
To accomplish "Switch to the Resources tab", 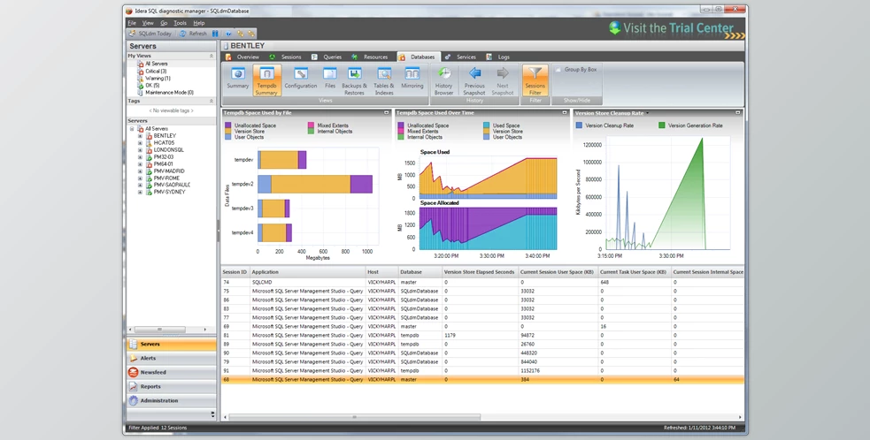I will [x=370, y=57].
